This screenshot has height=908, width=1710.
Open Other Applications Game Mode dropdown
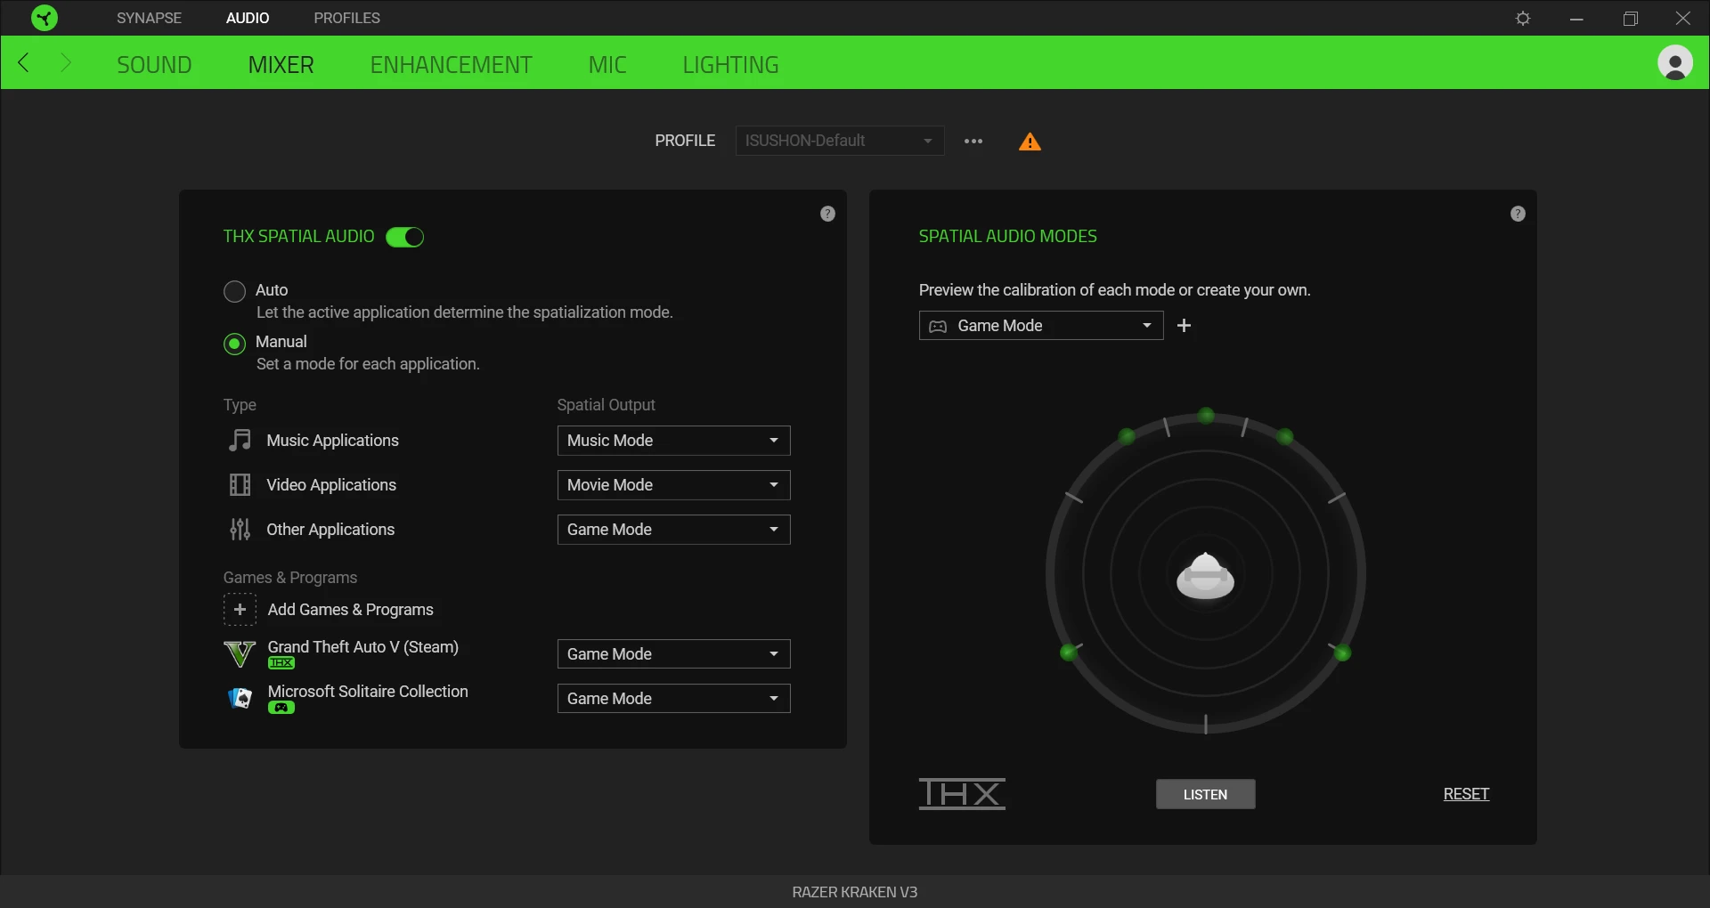[673, 530]
